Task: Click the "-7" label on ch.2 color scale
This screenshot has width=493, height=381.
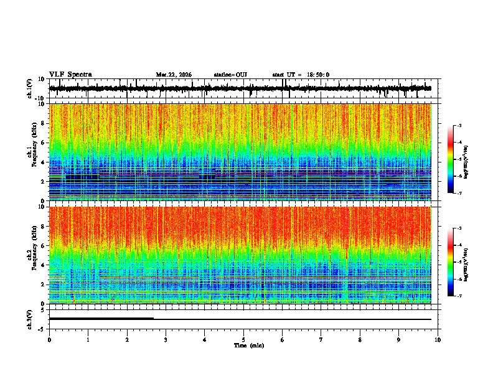Action: (x=459, y=296)
